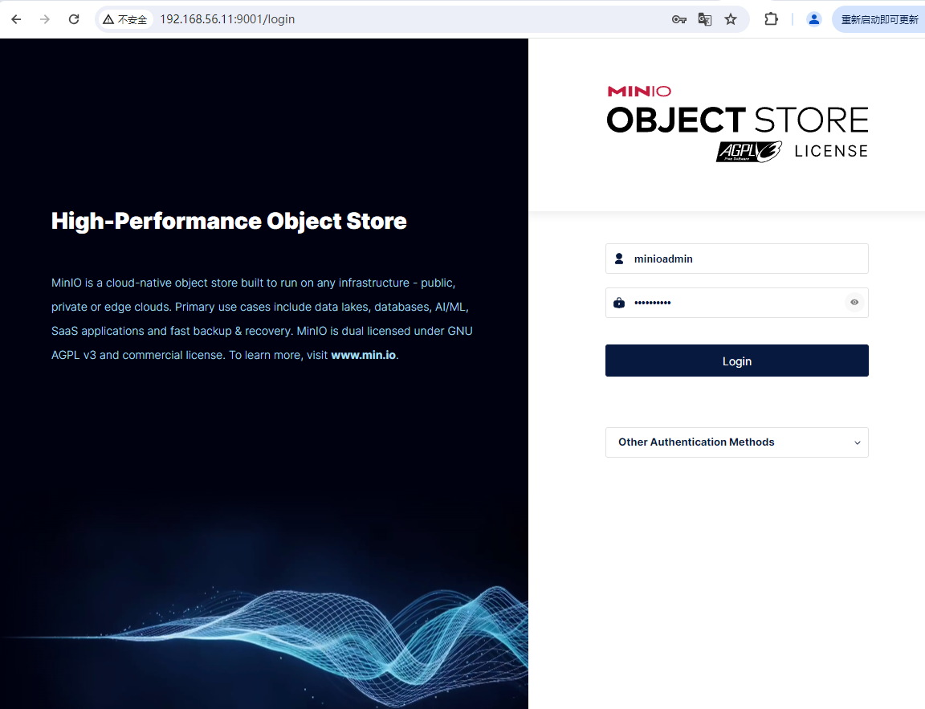The height and width of the screenshot is (709, 925).
Task: Click the person icon in the username field
Action: [x=619, y=259]
